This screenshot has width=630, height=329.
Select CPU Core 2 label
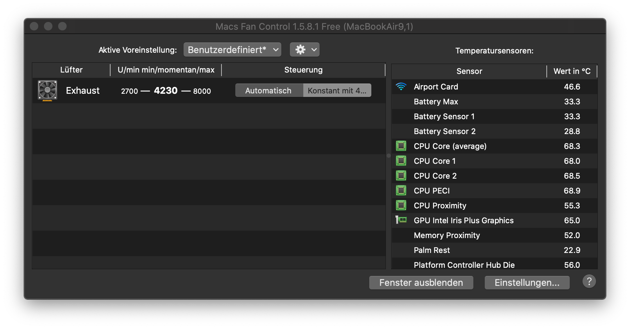435,176
